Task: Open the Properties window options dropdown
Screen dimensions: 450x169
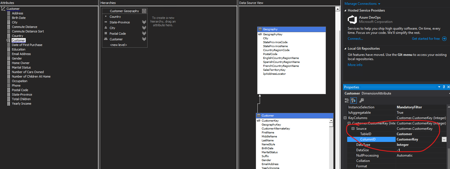Action: click(x=439, y=87)
